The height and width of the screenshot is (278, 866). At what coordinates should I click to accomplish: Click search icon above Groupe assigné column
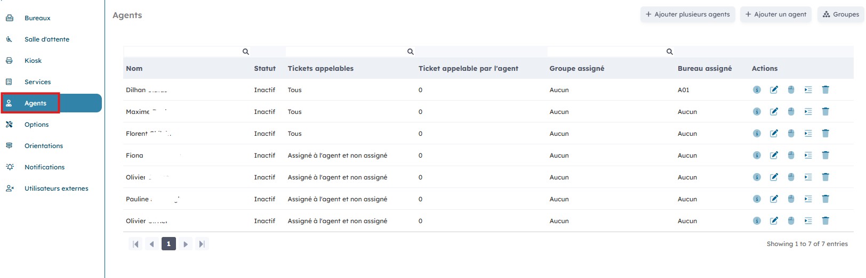coord(669,52)
